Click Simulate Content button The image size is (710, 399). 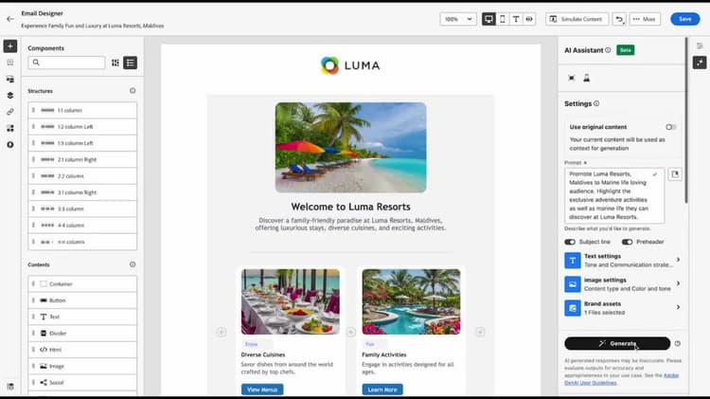pos(577,19)
